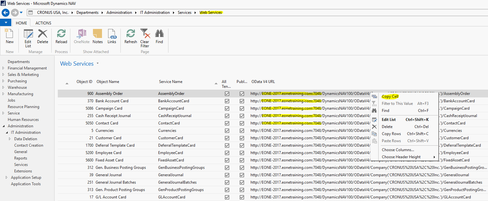Go forward with the grey arrow button

[x=15, y=13]
